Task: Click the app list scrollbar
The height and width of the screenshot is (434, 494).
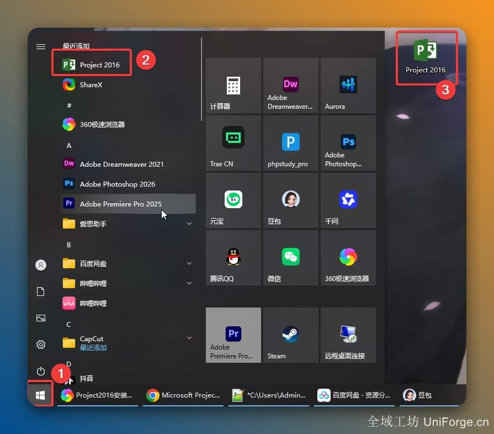Action: tap(201, 80)
